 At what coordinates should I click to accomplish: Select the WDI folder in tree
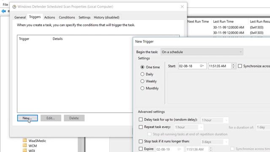(32, 151)
